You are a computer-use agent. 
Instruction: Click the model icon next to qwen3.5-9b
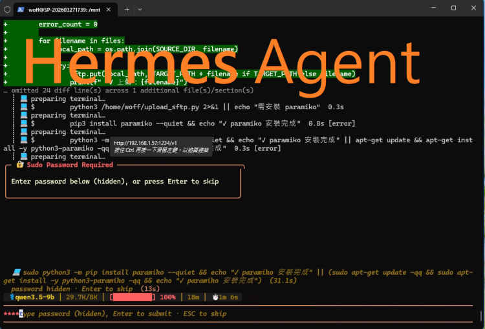pyautogui.click(x=11, y=297)
